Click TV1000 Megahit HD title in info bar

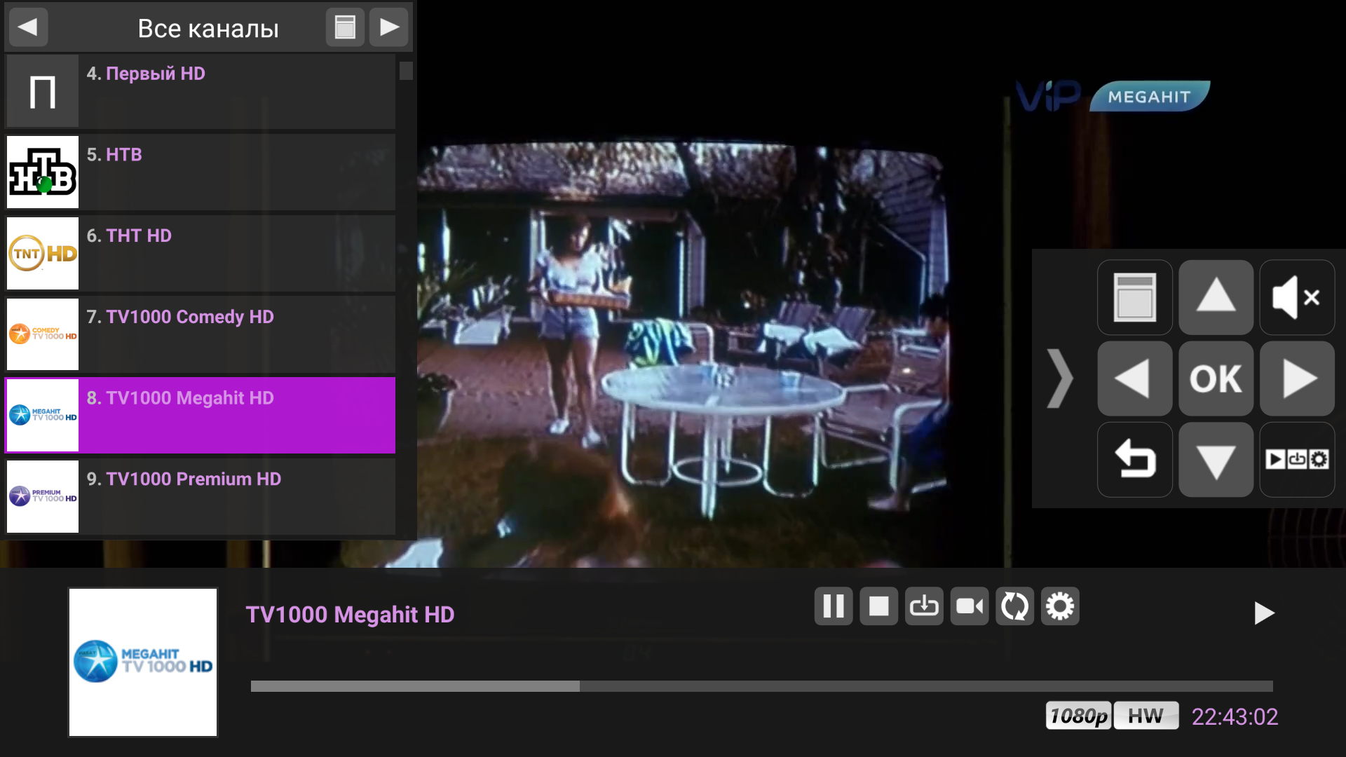coord(350,615)
